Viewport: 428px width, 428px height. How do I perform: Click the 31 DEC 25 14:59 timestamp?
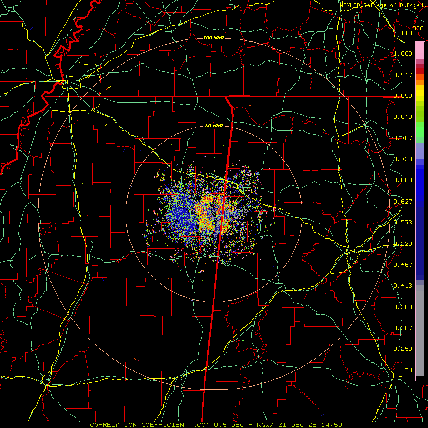point(311,425)
